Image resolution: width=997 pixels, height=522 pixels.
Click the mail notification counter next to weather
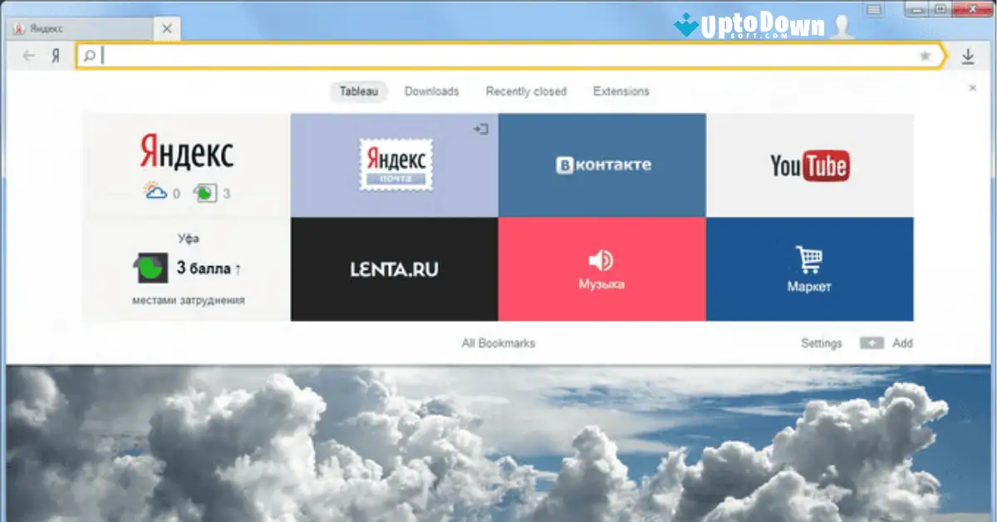[x=209, y=192]
